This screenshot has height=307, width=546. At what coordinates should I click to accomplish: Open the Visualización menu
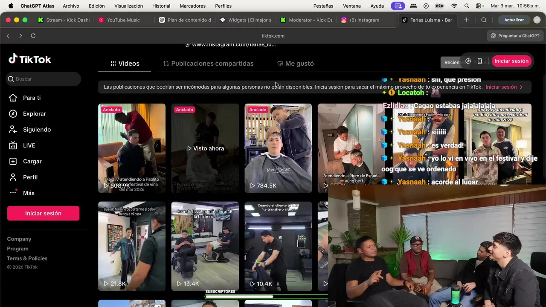tap(128, 6)
